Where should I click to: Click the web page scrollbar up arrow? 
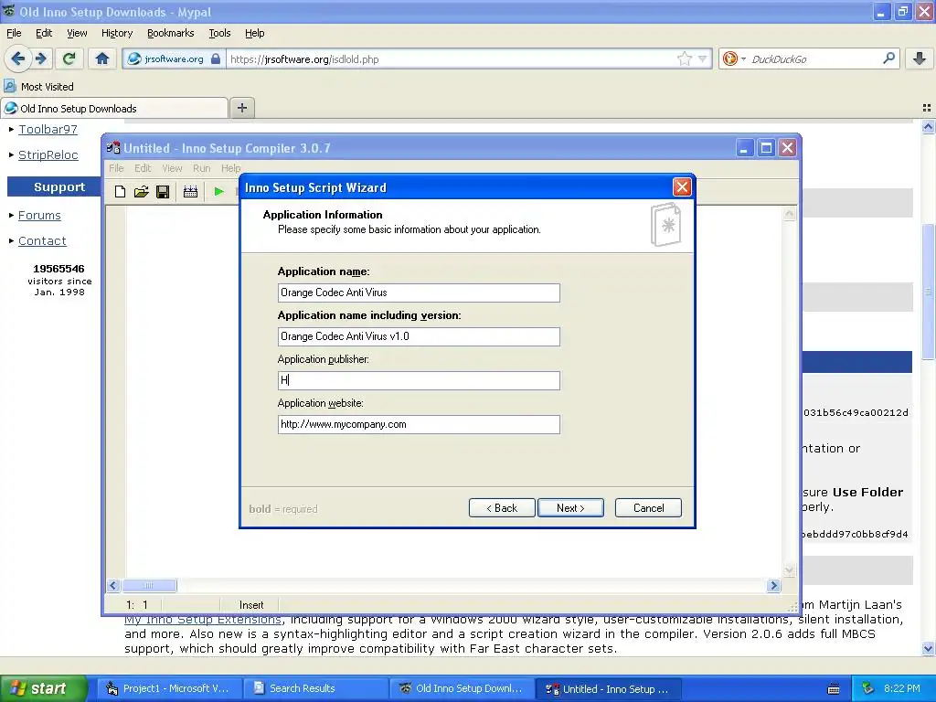coord(928,126)
